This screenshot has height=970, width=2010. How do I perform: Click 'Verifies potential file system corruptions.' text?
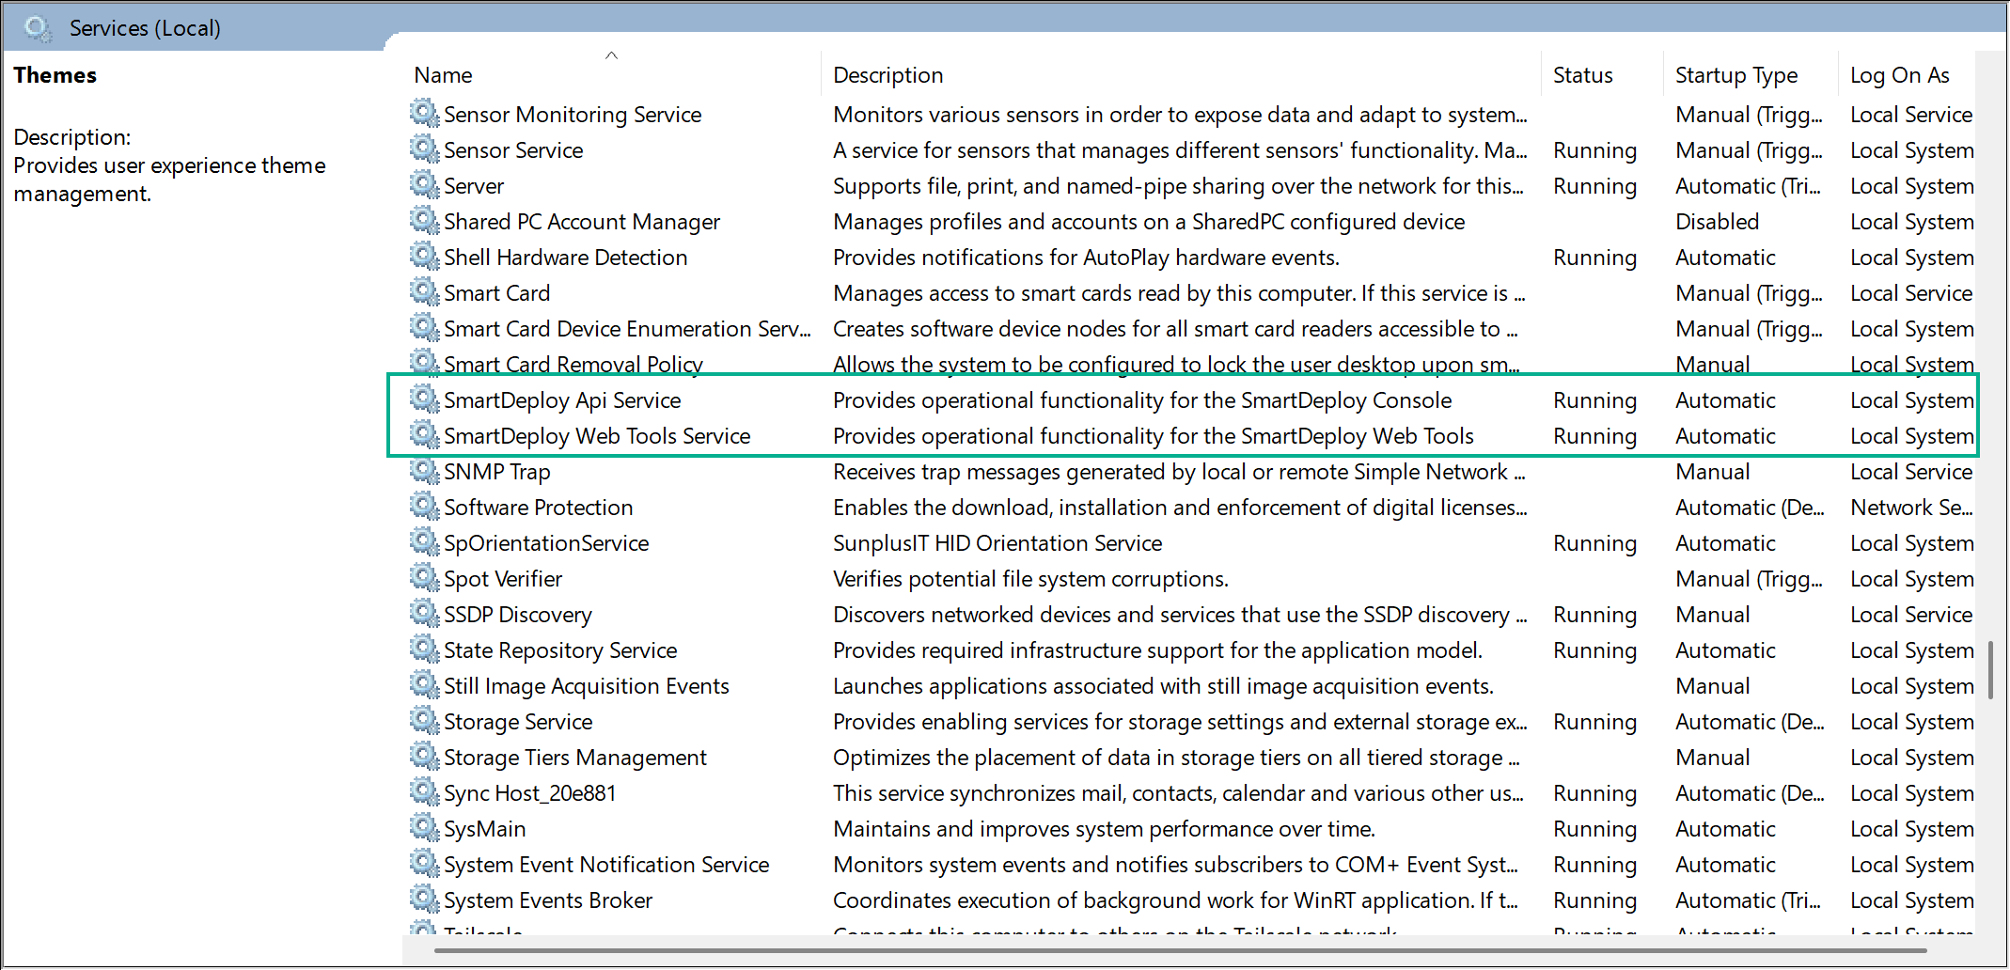pyautogui.click(x=1030, y=579)
